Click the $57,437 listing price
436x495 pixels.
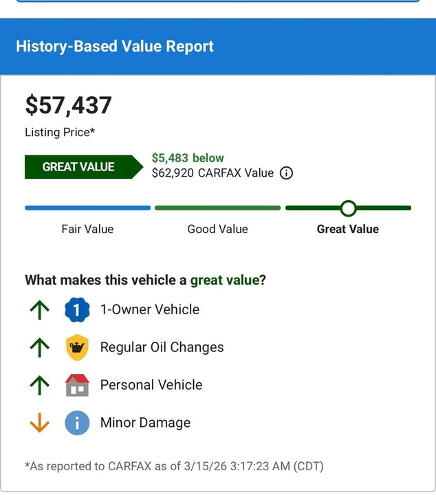pos(68,105)
